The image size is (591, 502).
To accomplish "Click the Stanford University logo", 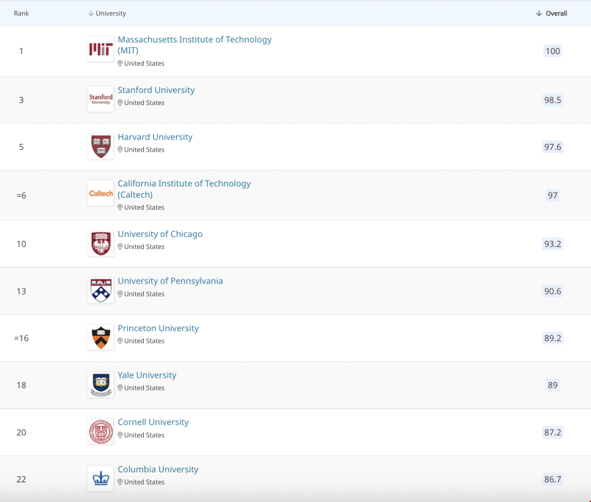I will [x=101, y=99].
